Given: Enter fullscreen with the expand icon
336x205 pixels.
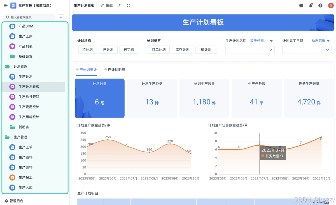Looking at the screenshot, I should (129, 6).
